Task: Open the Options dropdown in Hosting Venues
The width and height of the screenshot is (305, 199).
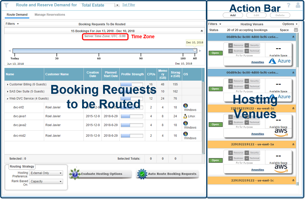Action: pyautogui.click(x=289, y=24)
